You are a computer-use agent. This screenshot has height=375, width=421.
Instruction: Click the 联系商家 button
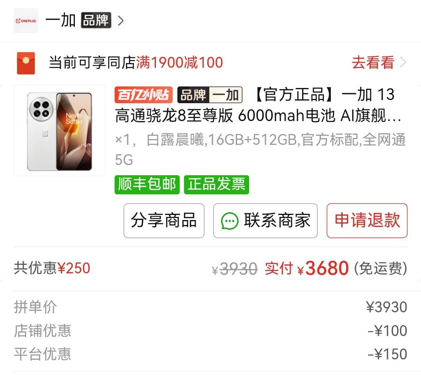[x=265, y=220]
